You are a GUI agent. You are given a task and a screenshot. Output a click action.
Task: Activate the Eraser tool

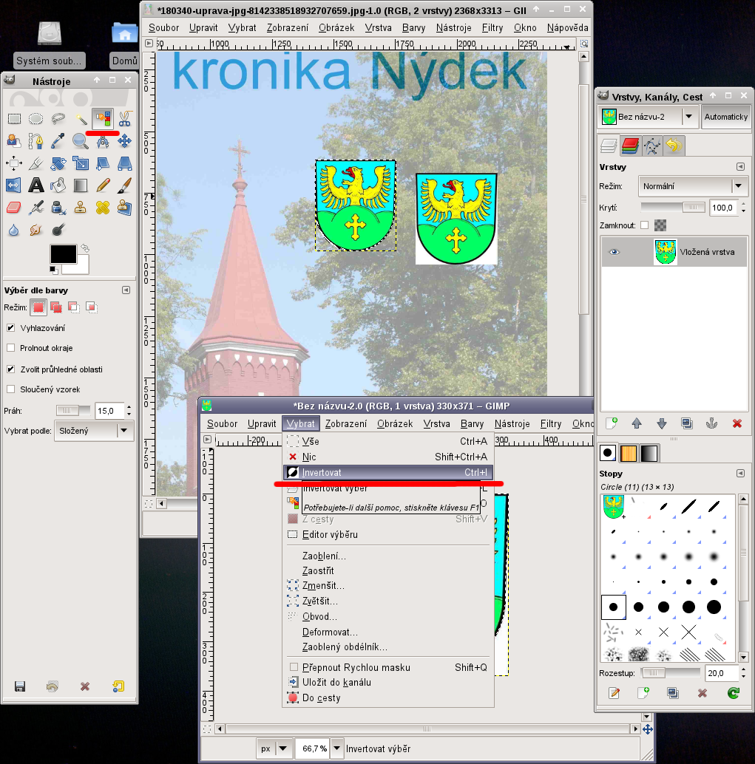[x=13, y=208]
